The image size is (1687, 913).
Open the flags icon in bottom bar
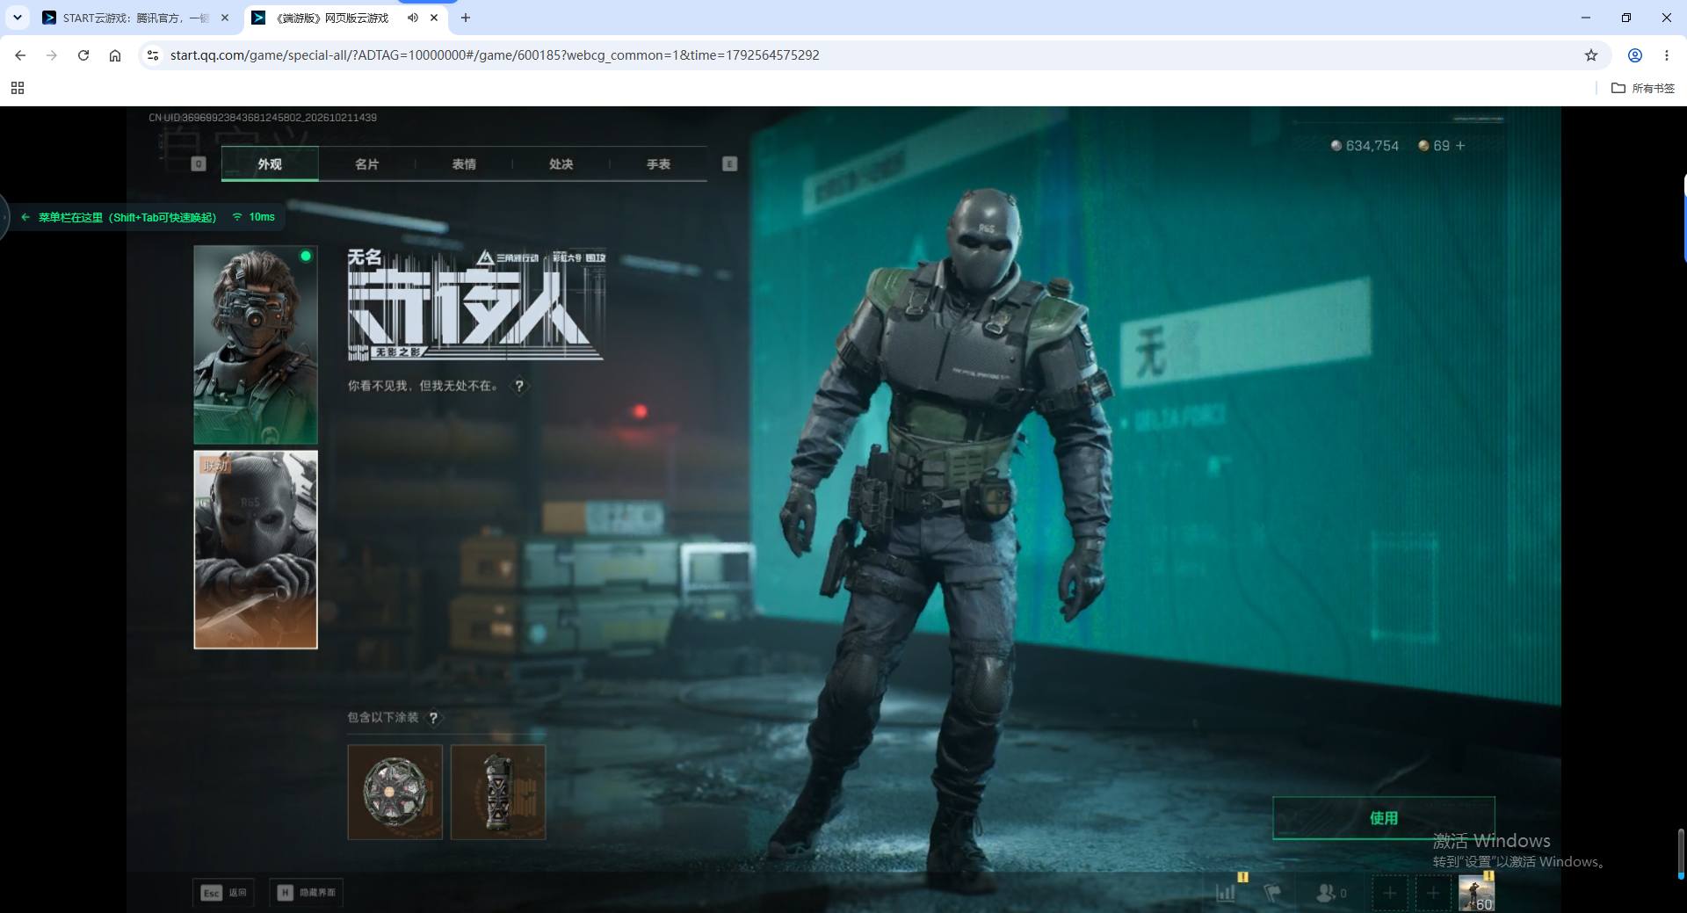pos(1272,893)
